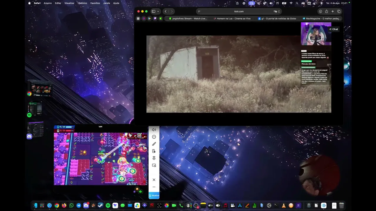Open the Visualizar menu
Image resolution: width=376 pixels, height=211 pixels.
(69, 3)
